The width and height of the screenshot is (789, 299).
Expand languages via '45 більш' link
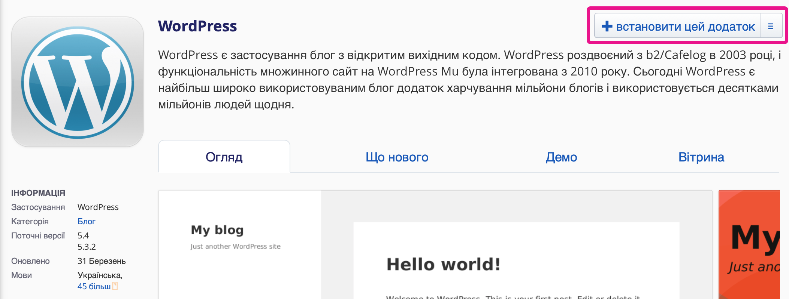pyautogui.click(x=94, y=286)
